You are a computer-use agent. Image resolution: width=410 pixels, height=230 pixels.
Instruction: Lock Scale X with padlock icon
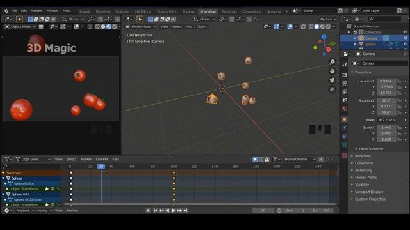coord(400,128)
